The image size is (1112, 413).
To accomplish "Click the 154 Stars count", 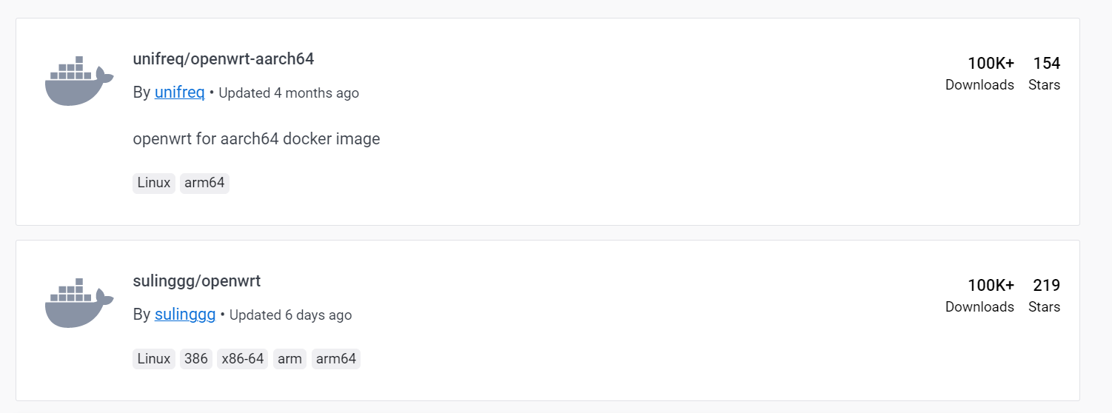I will (x=1046, y=64).
